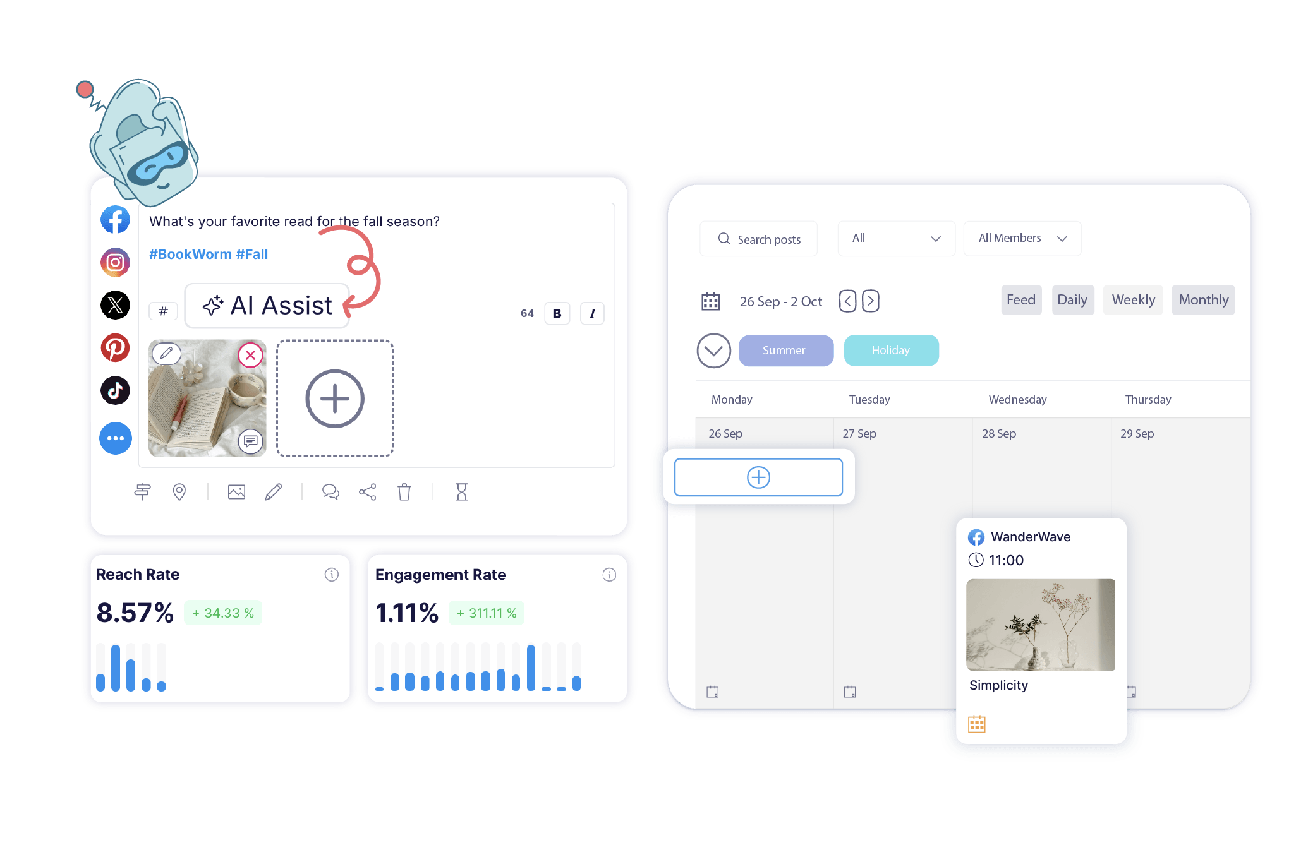Click the Instagram icon in social sidebar
Image resolution: width=1308 pixels, height=845 pixels.
point(114,264)
